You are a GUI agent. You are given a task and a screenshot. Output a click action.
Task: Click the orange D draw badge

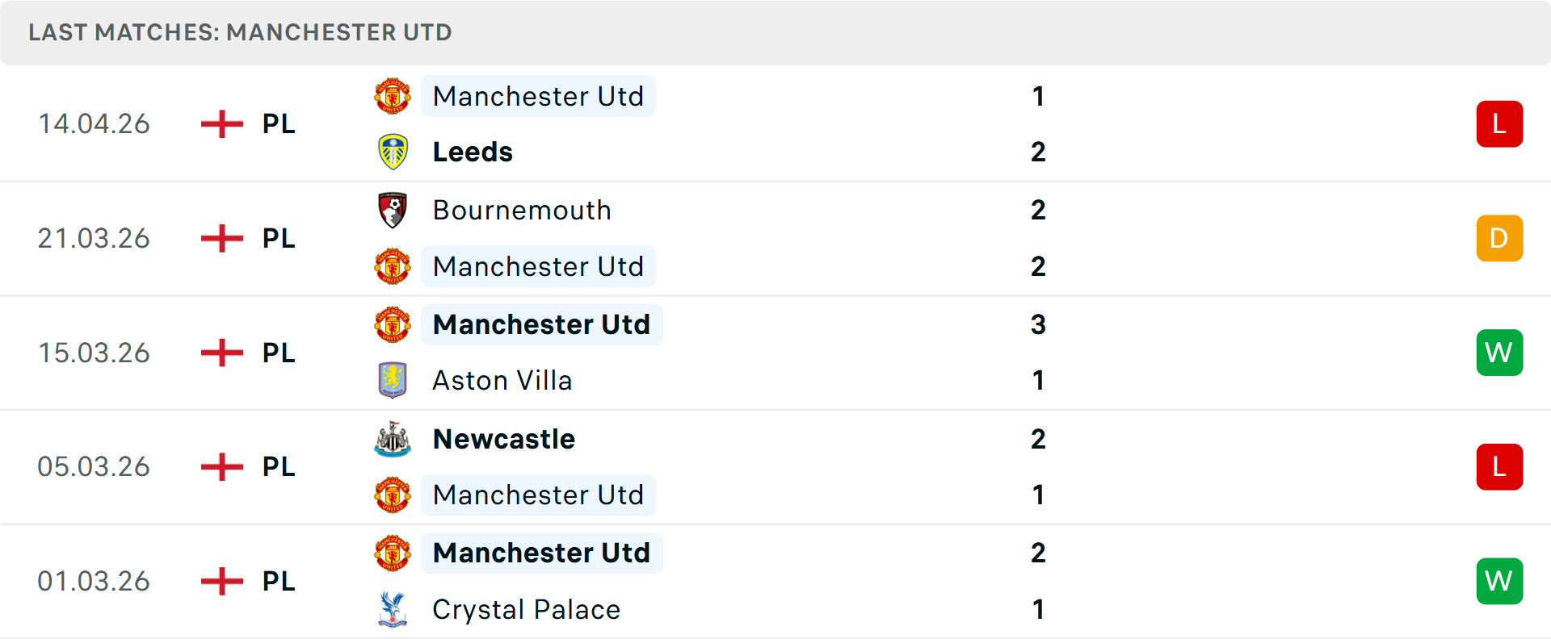point(1499,238)
